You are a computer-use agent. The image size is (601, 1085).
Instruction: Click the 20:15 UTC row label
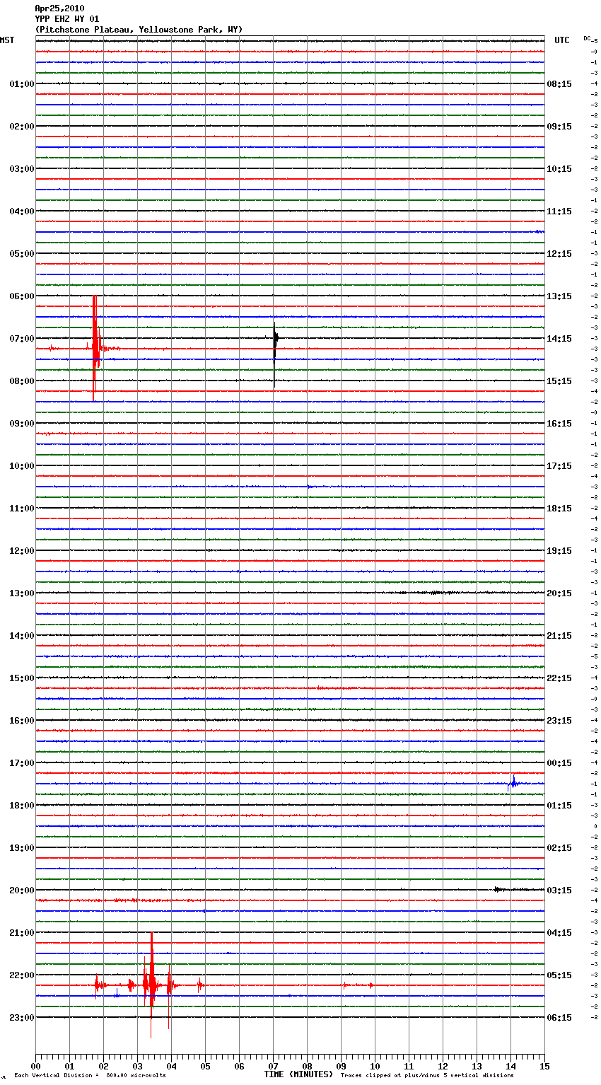559,593
